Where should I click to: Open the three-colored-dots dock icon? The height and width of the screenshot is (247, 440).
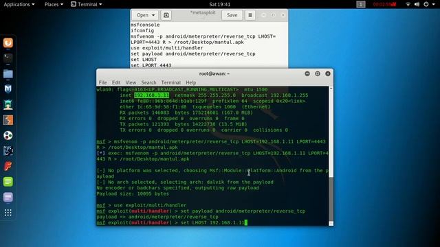[8, 136]
